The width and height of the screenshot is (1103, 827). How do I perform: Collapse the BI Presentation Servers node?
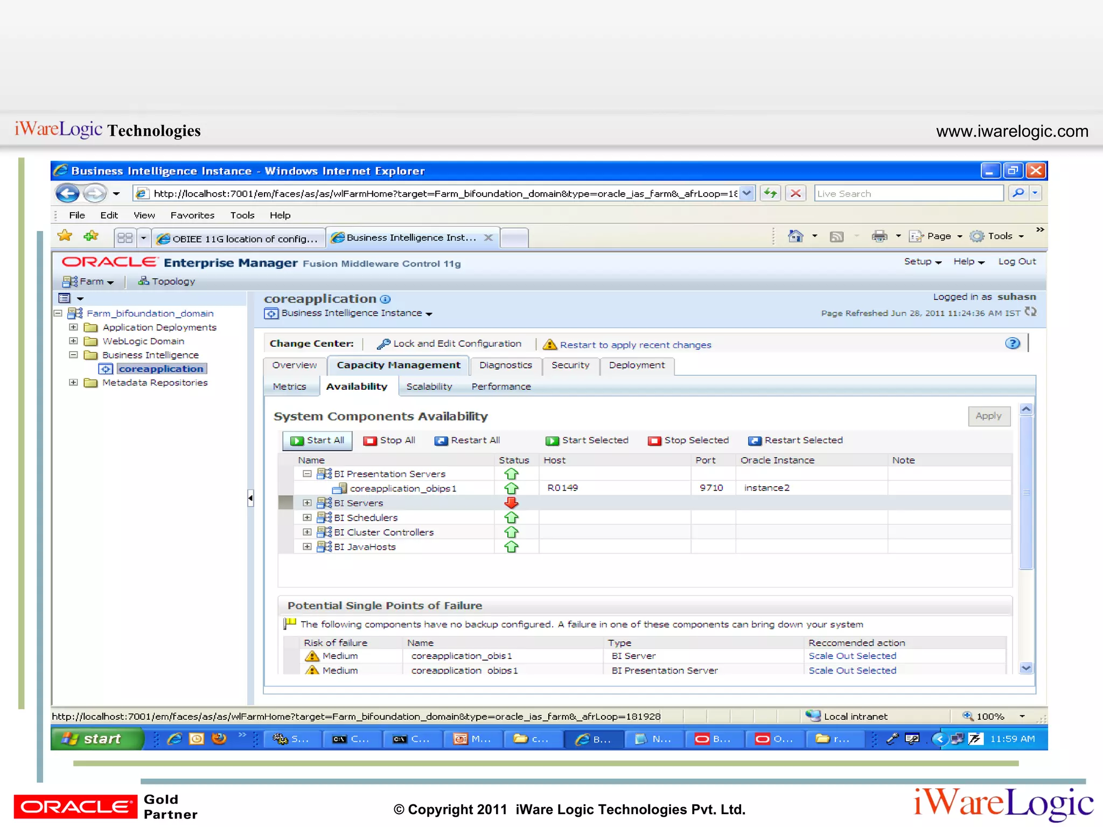tap(307, 474)
